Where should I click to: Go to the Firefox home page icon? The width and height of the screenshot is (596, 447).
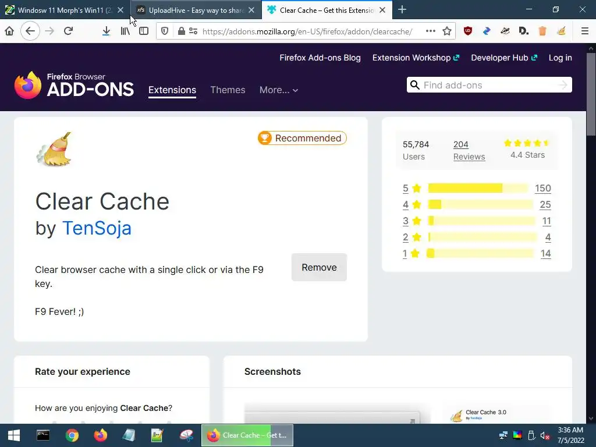(x=9, y=31)
